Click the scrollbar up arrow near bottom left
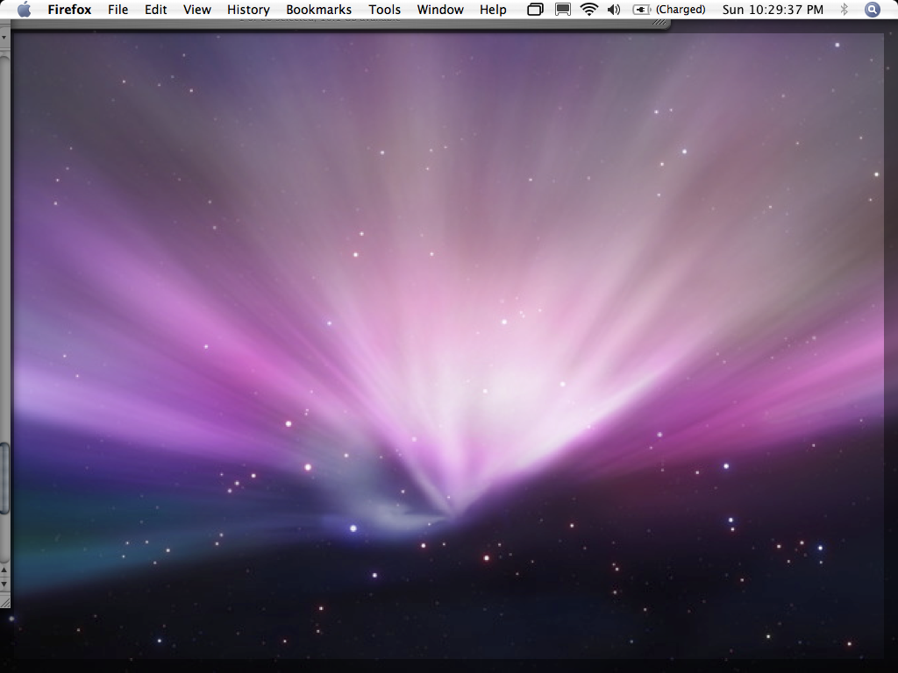Screen dimensions: 898x673 [4, 570]
